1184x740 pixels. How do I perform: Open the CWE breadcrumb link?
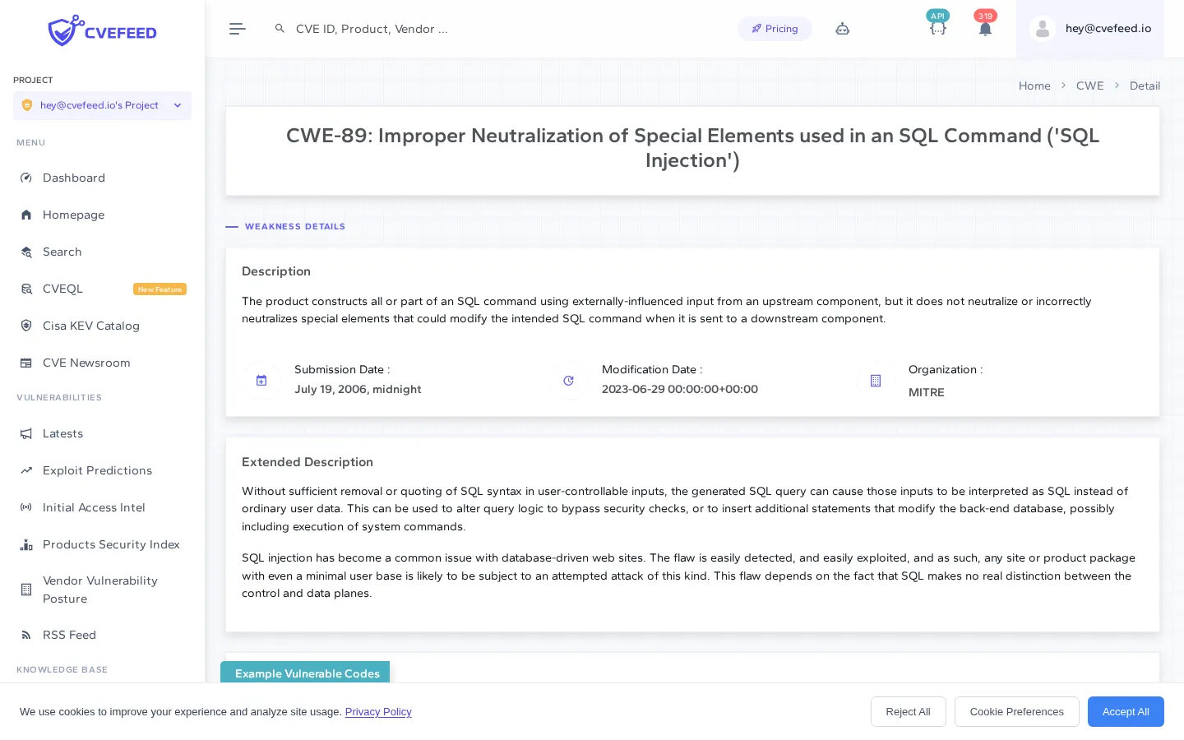[x=1090, y=86]
